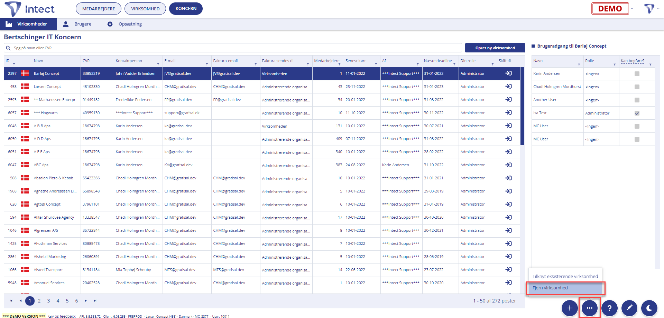This screenshot has width=664, height=318.
Task: Switch to A.B.B Aps arrow icon
Action: tap(508, 126)
